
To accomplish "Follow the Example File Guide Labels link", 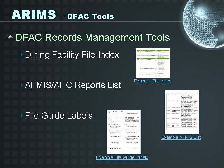I will point(122,157).
